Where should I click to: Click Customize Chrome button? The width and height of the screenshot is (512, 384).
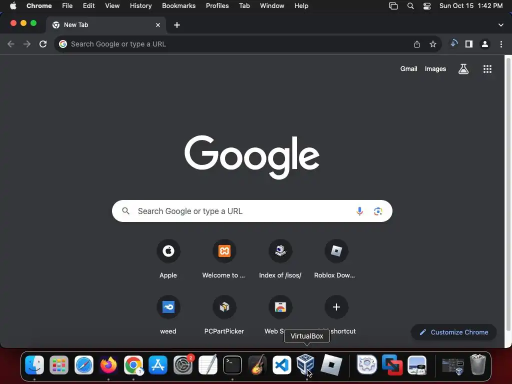[x=453, y=332]
